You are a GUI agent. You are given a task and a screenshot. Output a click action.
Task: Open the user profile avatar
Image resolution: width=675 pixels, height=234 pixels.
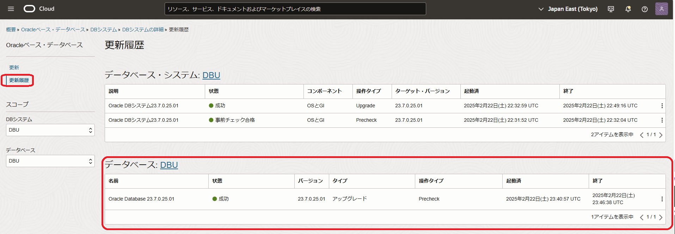coord(662,9)
